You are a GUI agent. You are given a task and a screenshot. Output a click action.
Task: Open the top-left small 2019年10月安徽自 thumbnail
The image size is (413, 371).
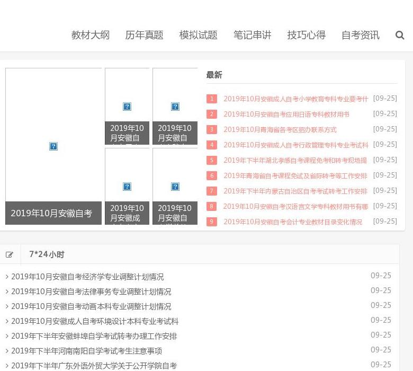click(127, 106)
